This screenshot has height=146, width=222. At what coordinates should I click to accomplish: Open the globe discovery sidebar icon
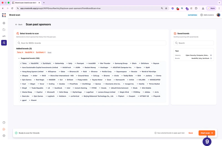pyautogui.click(x=4, y=23)
